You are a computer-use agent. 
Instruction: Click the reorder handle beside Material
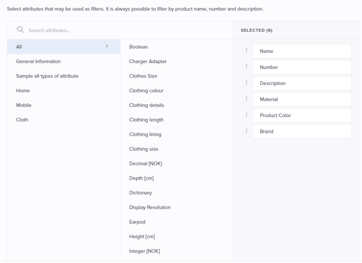click(x=246, y=99)
